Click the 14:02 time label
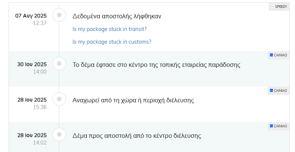The height and width of the screenshot is (152, 295). pos(40,142)
